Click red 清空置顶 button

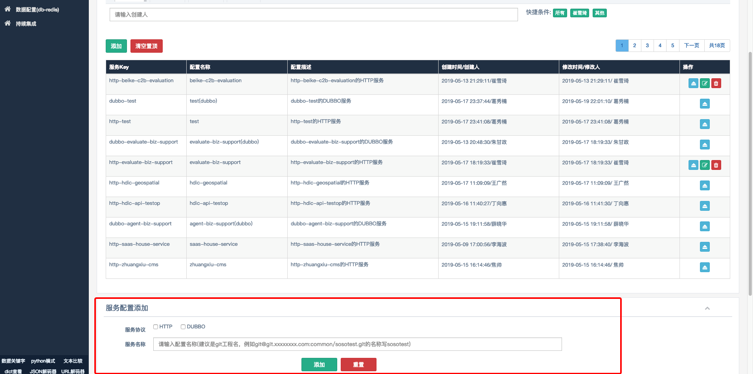147,46
